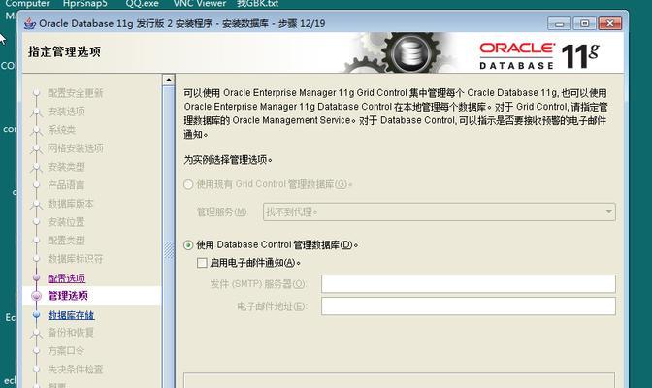The image size is (652, 388).
Task: Click the QQ.exe desktop label
Action: [x=143, y=4]
